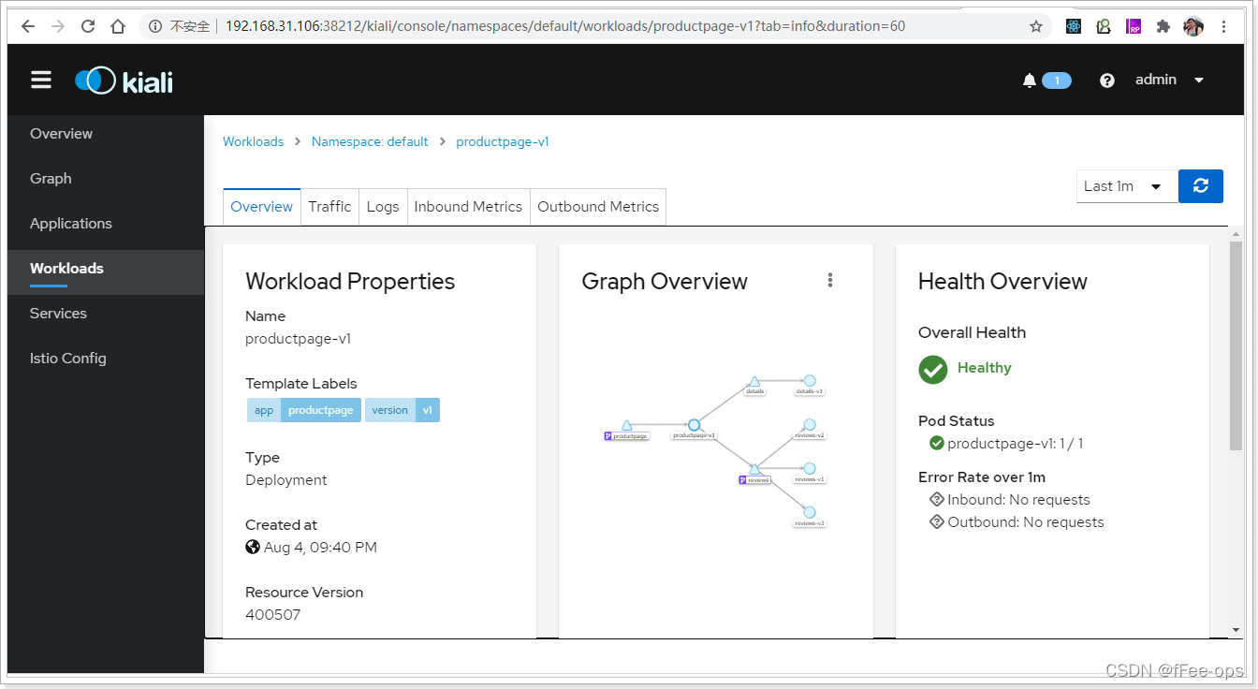Click the Healthy status text
This screenshot has width=1258, height=689.
point(984,368)
